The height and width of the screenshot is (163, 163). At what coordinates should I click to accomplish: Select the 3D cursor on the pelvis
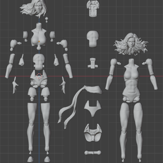[x=39, y=76]
